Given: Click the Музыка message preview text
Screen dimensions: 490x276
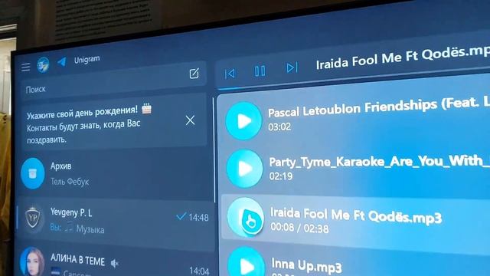Looking at the screenshot, I should [x=90, y=229].
